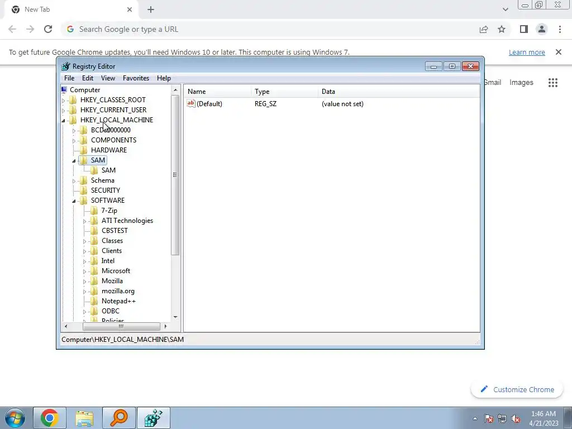Image resolution: width=572 pixels, height=429 pixels.
Task: Expand the ATI Technologies key
Action: tap(85, 221)
